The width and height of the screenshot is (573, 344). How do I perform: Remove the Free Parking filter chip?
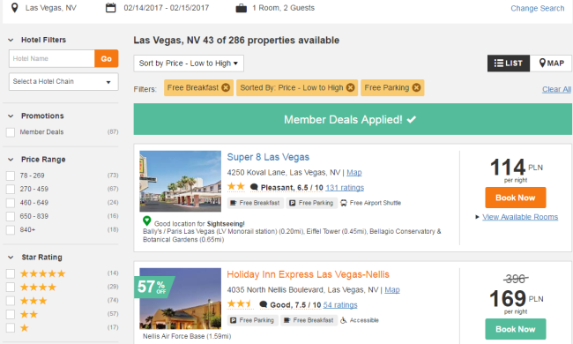pyautogui.click(x=416, y=87)
